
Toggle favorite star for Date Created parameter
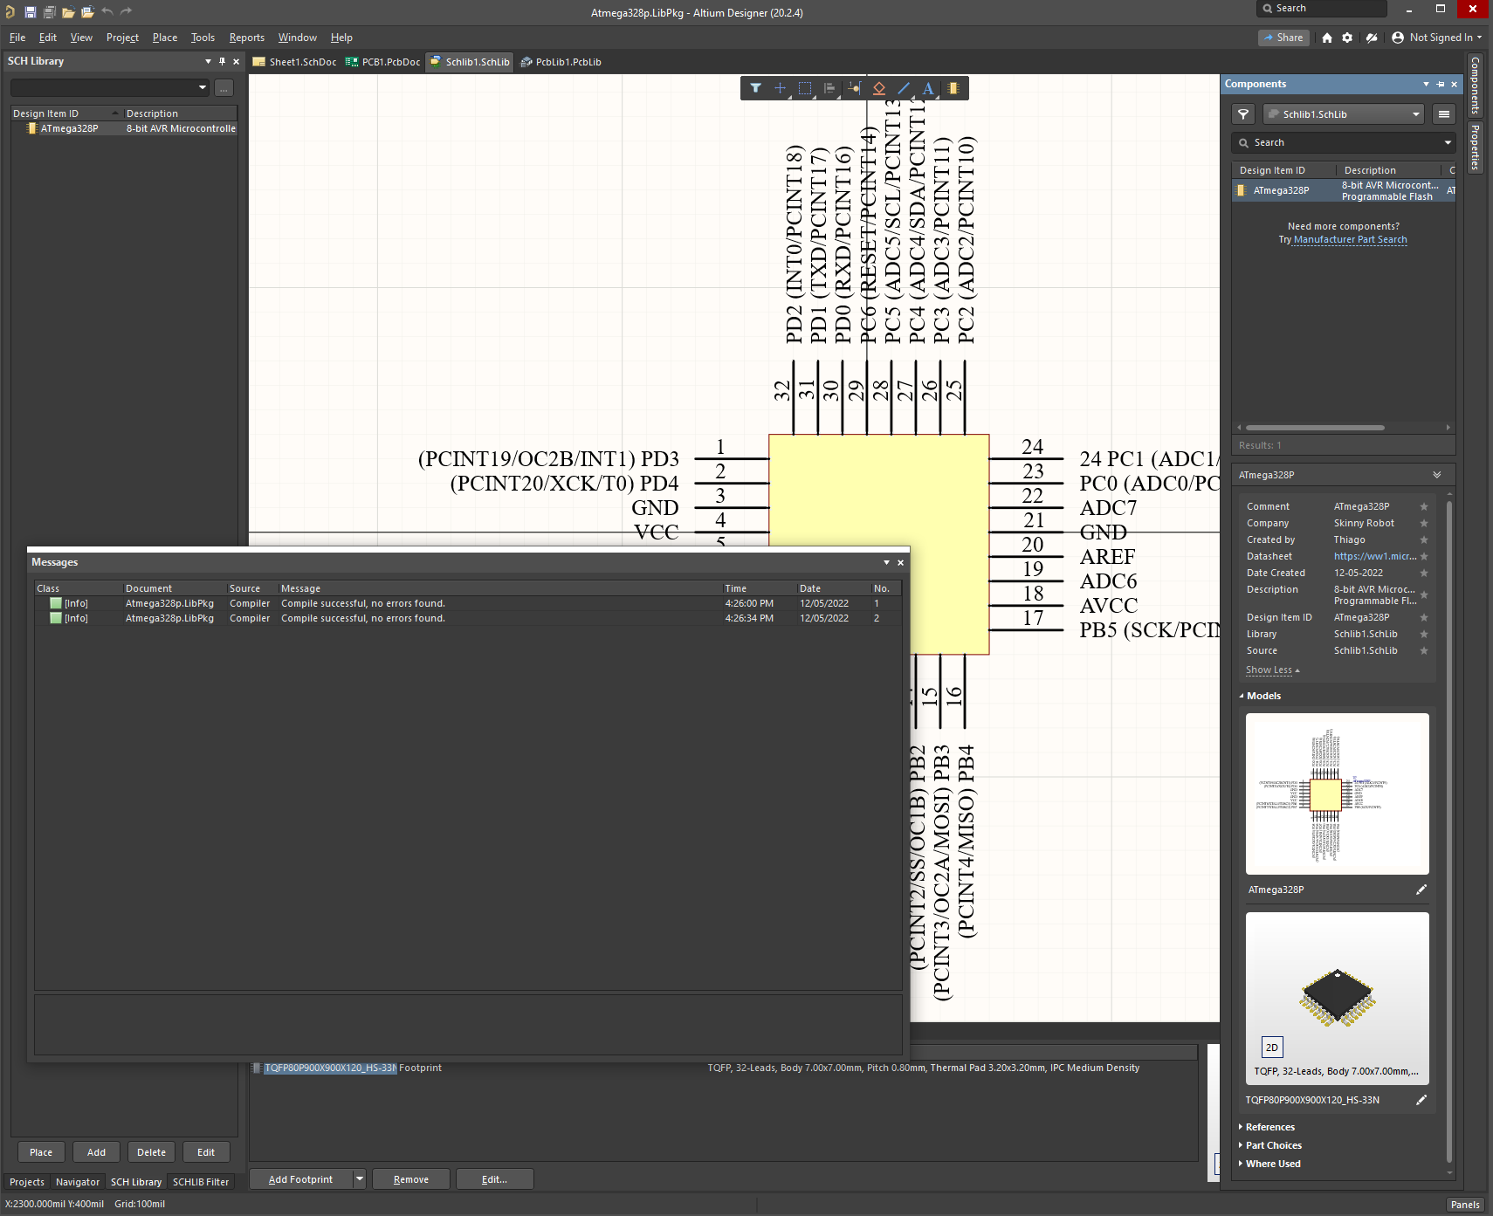point(1424,573)
